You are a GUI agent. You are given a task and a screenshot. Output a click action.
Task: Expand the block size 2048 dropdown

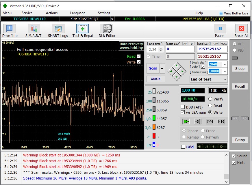[x=225, y=64]
